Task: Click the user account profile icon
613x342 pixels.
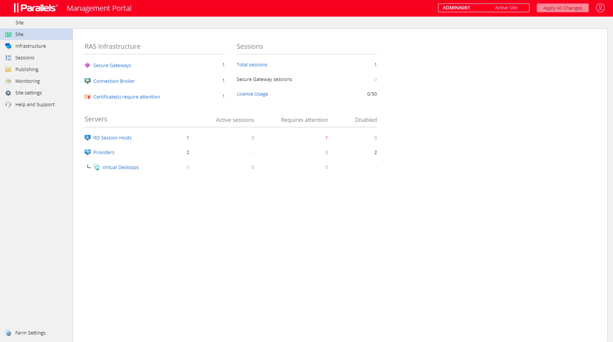Action: click(600, 8)
